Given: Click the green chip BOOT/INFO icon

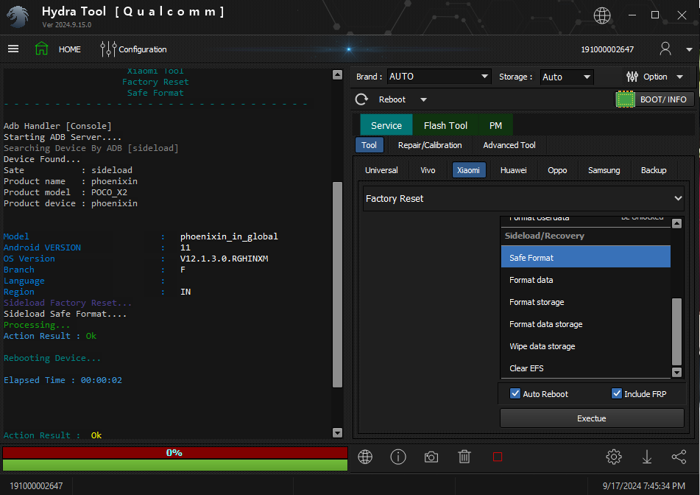Looking at the screenshot, I should pos(625,99).
